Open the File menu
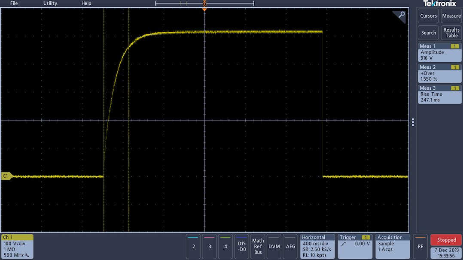 (x=14, y=3)
